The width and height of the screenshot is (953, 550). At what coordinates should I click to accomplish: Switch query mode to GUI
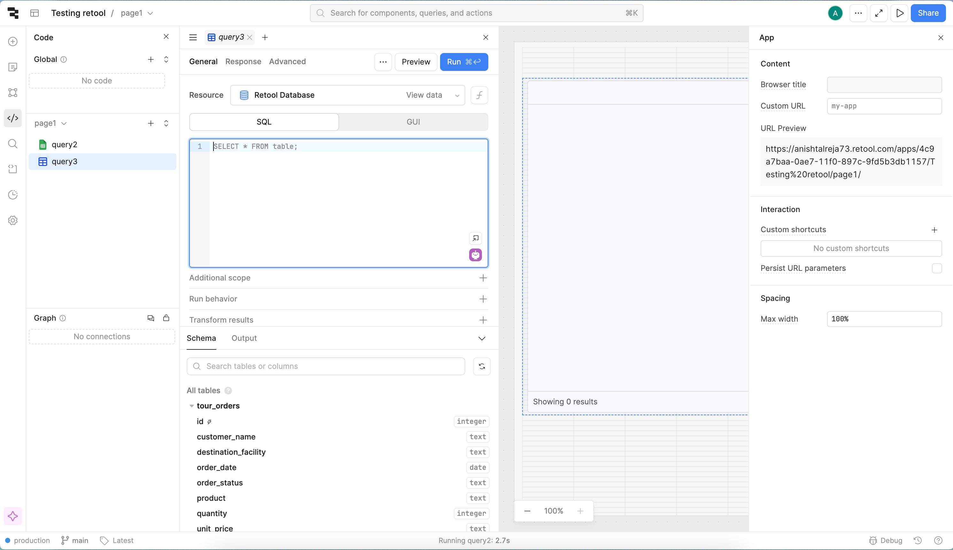(413, 122)
